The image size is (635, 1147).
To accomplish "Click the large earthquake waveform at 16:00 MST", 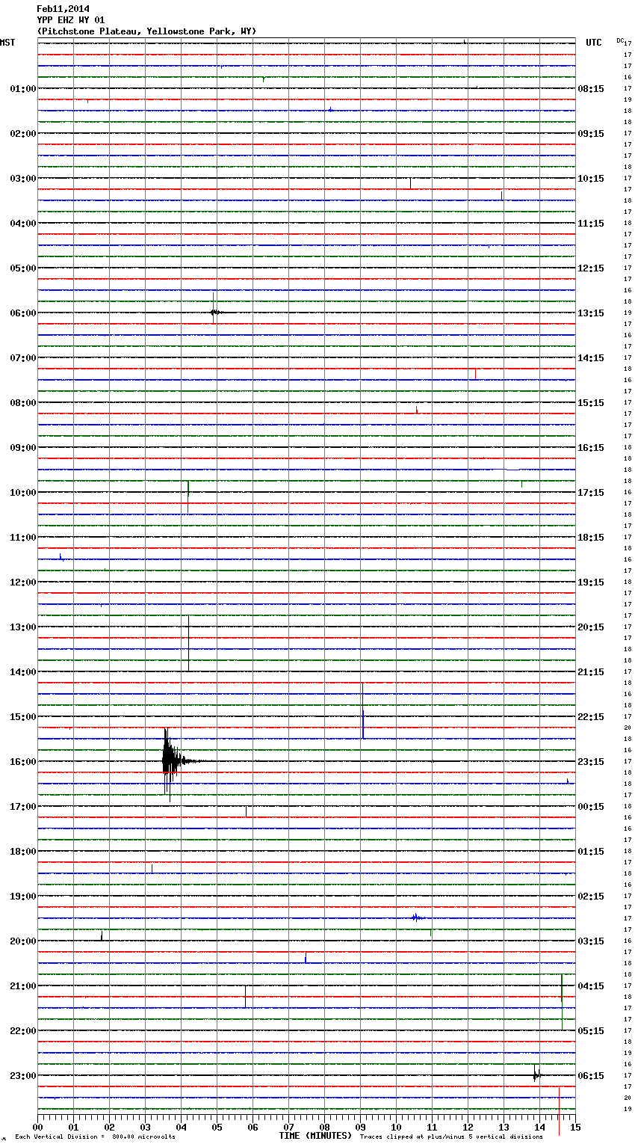I will point(170,761).
